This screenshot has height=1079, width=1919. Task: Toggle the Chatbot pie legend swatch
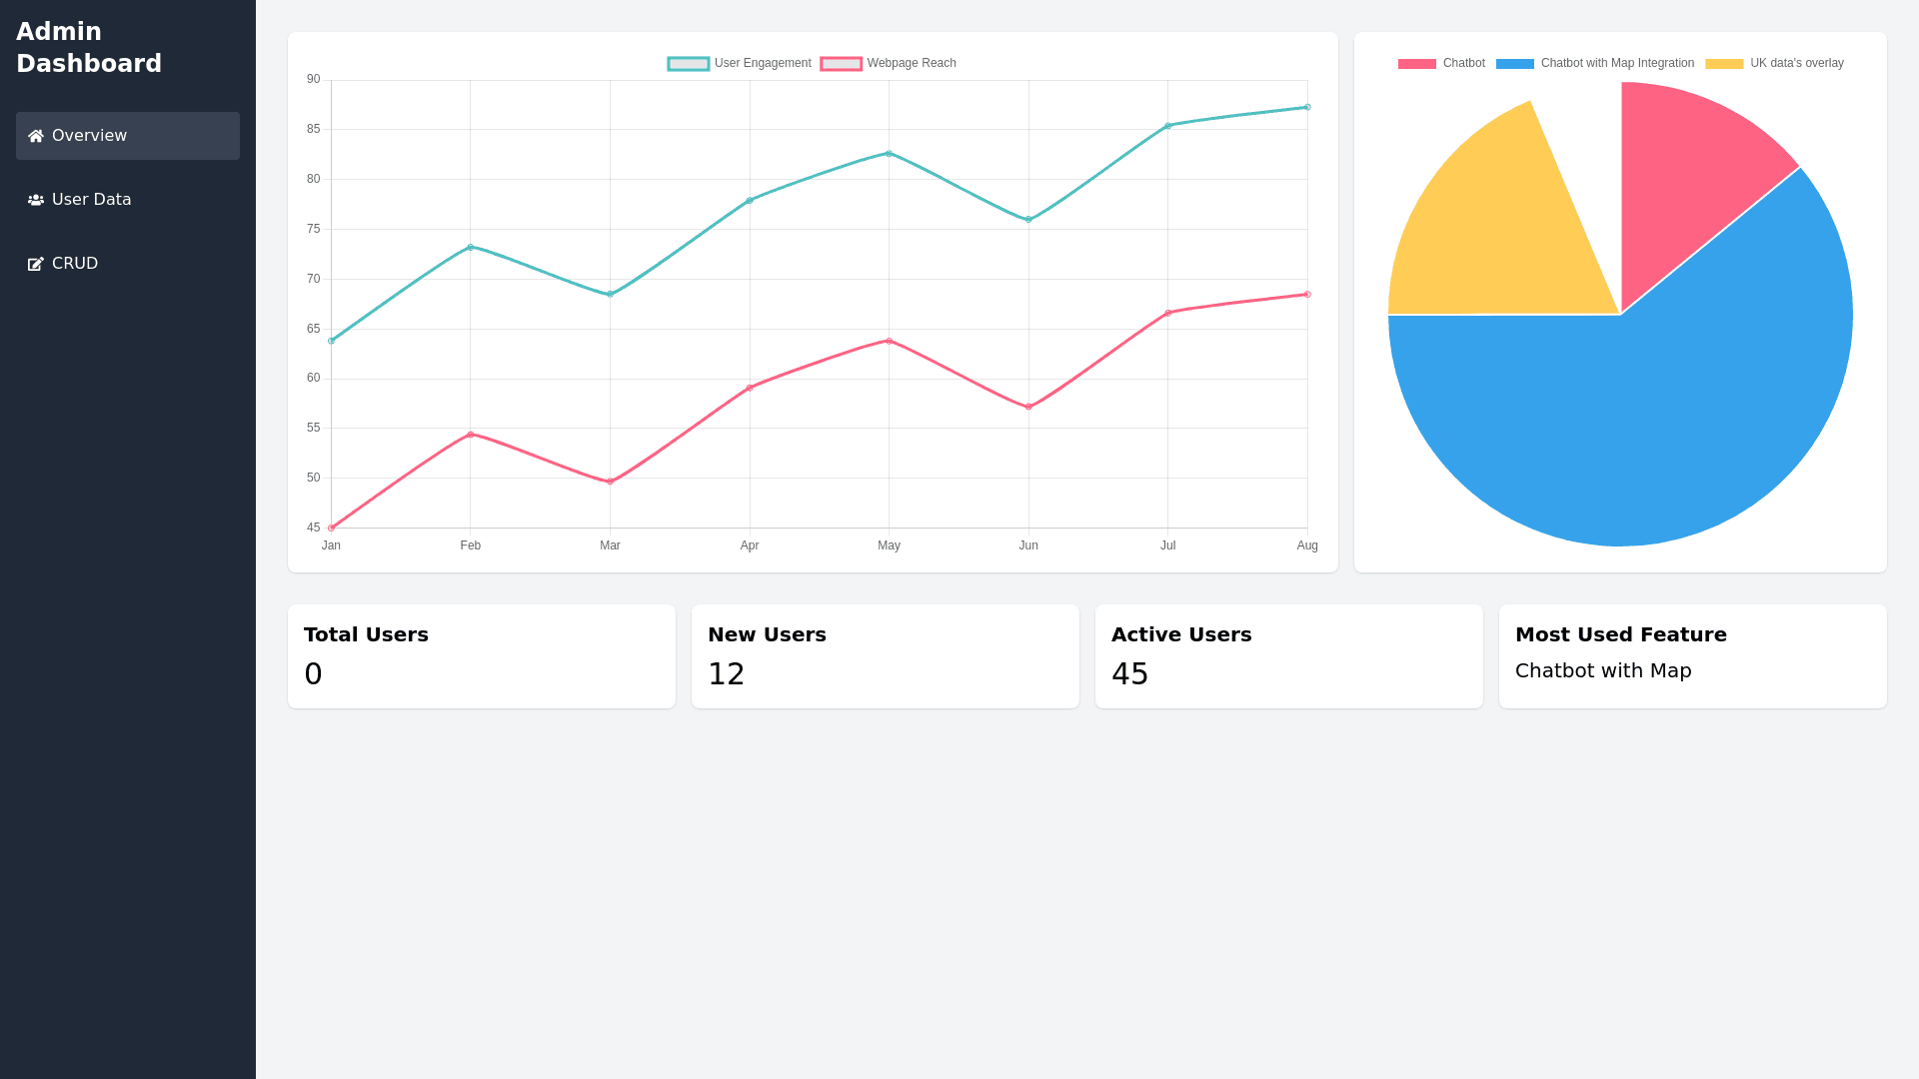pos(1416,64)
